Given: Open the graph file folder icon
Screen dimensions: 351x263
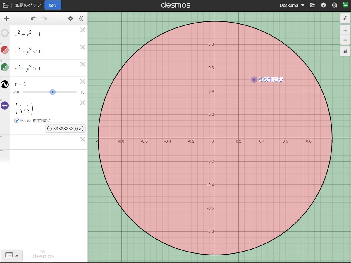Looking at the screenshot, I should pyautogui.click(x=6, y=5).
